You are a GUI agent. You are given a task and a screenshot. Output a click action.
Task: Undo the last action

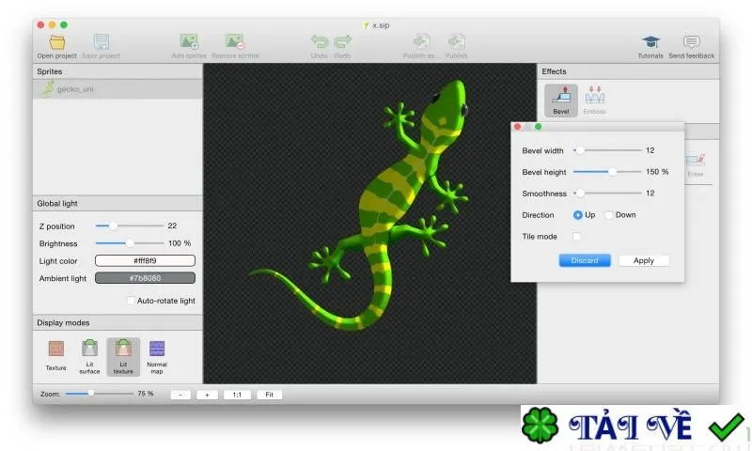[x=319, y=41]
